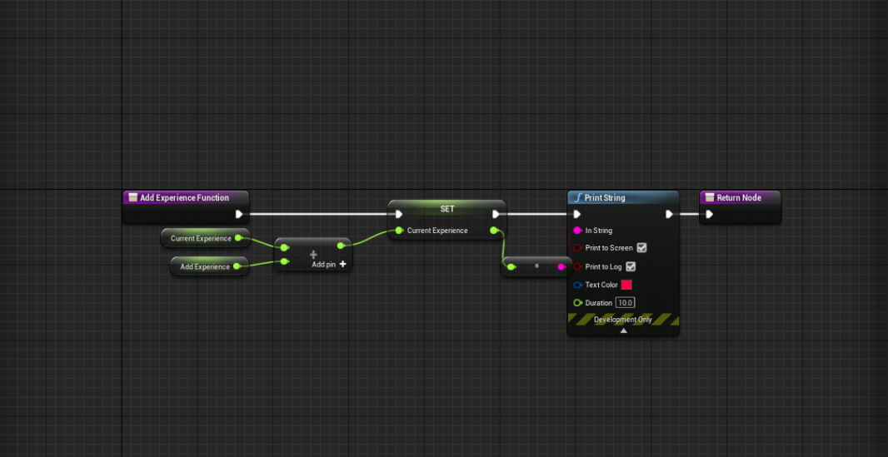Select the Add Experience Function node title

184,197
